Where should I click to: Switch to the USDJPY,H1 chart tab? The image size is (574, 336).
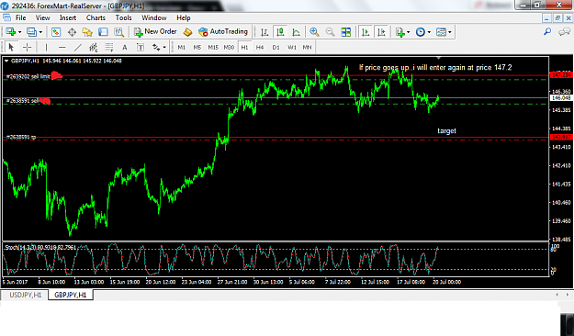coord(26,295)
